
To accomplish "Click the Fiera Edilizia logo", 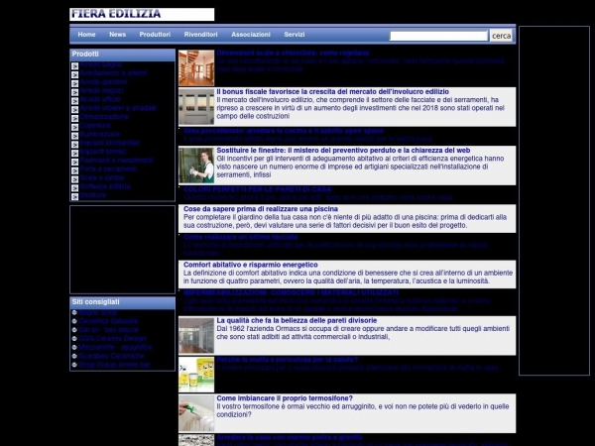I will (142, 15).
